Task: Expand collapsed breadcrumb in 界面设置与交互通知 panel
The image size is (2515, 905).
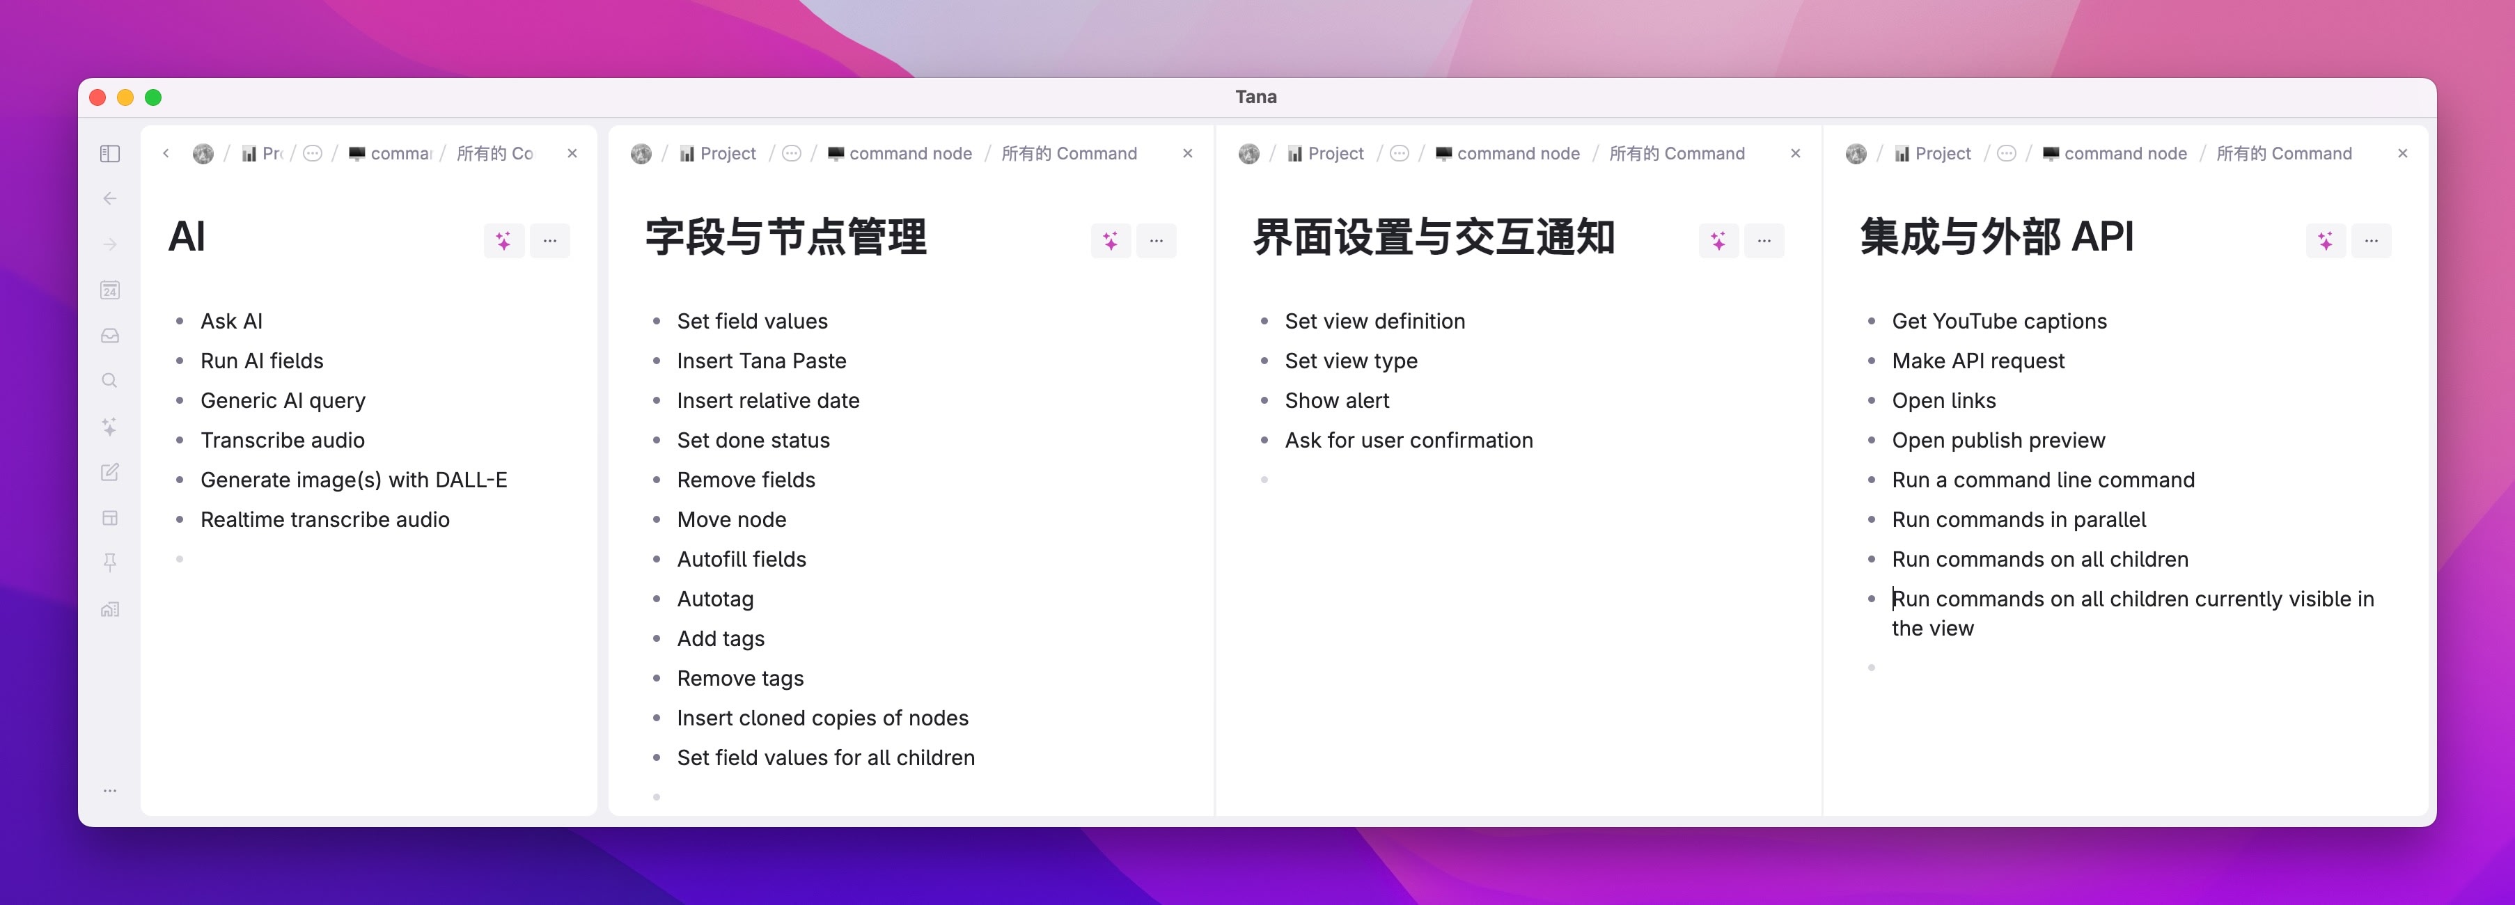Action: [x=1399, y=153]
